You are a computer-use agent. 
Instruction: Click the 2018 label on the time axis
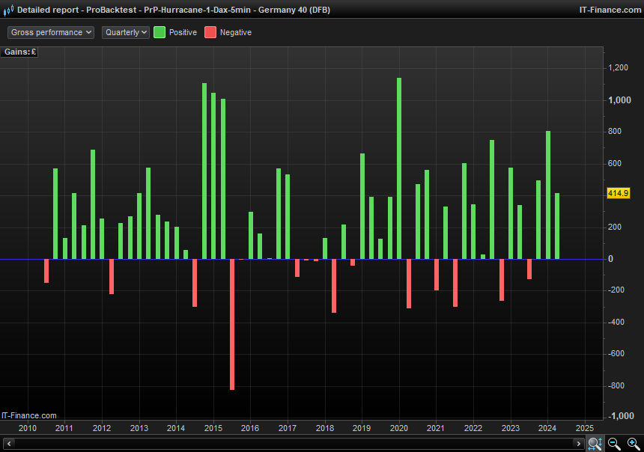(x=324, y=429)
